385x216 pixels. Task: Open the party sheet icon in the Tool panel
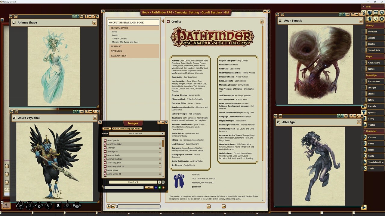coord(369,13)
